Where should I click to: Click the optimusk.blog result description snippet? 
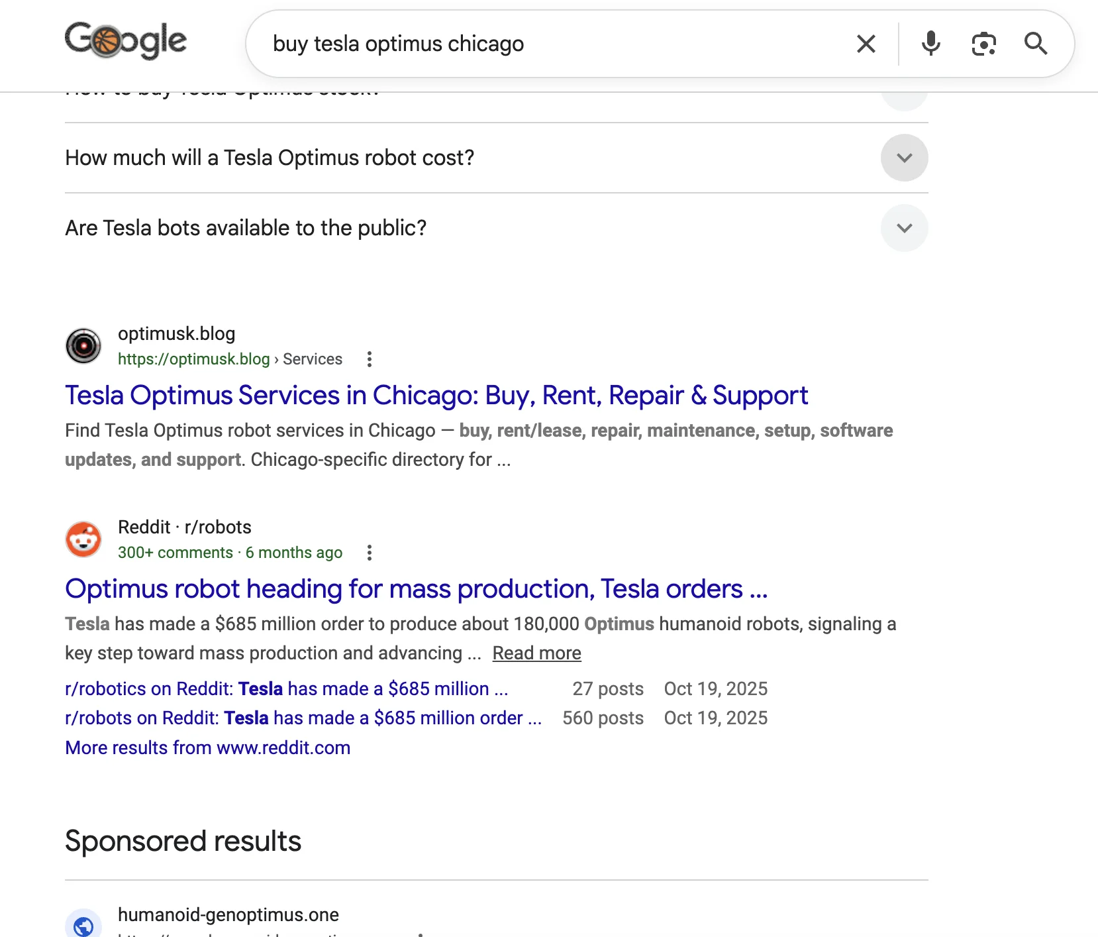point(479,445)
